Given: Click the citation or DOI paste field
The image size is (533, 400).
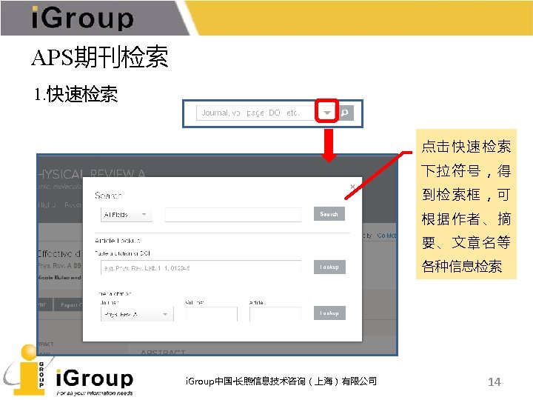Looking at the screenshot, I should point(201,267).
